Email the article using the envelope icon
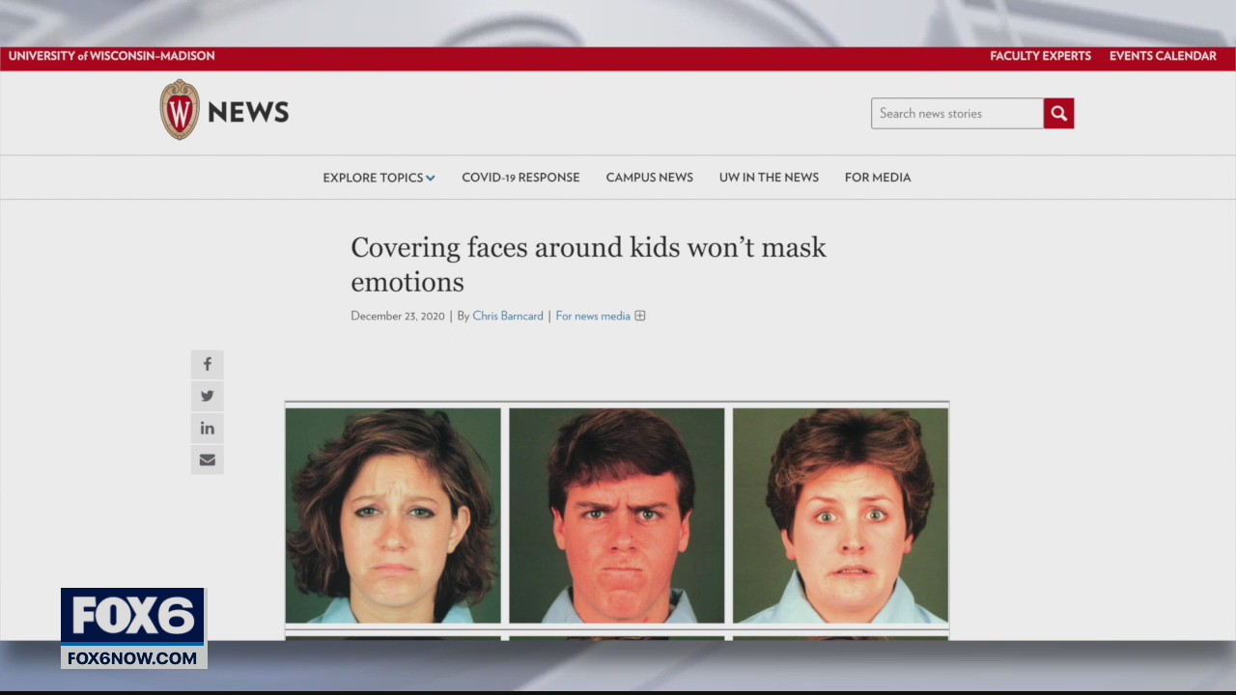This screenshot has height=695, width=1236. pyautogui.click(x=207, y=459)
